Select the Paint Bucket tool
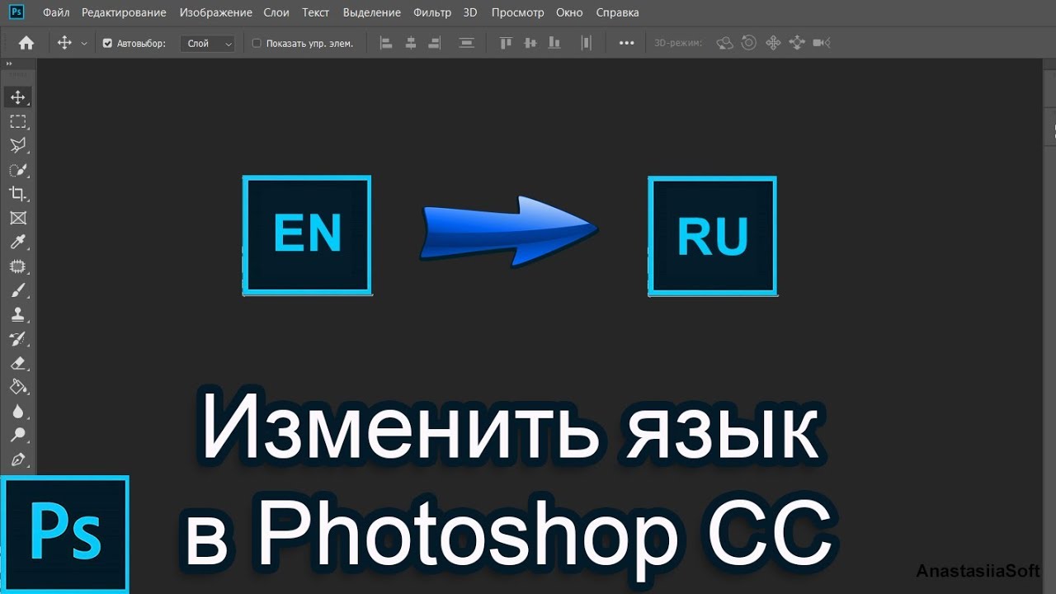1056x594 pixels. pos(17,387)
